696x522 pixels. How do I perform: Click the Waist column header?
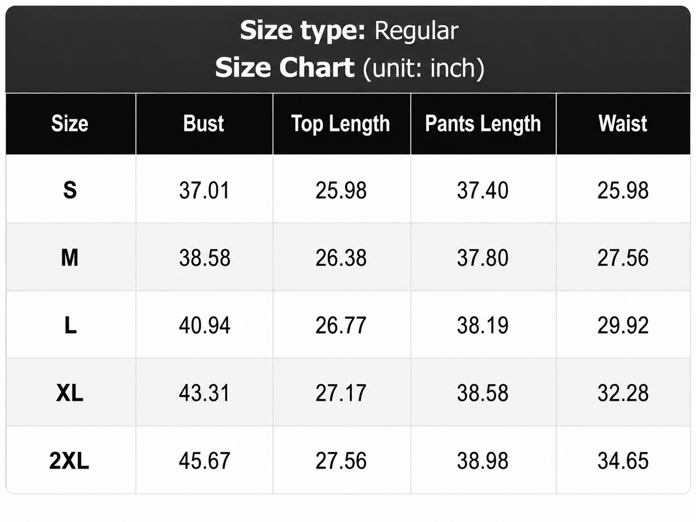tap(623, 124)
